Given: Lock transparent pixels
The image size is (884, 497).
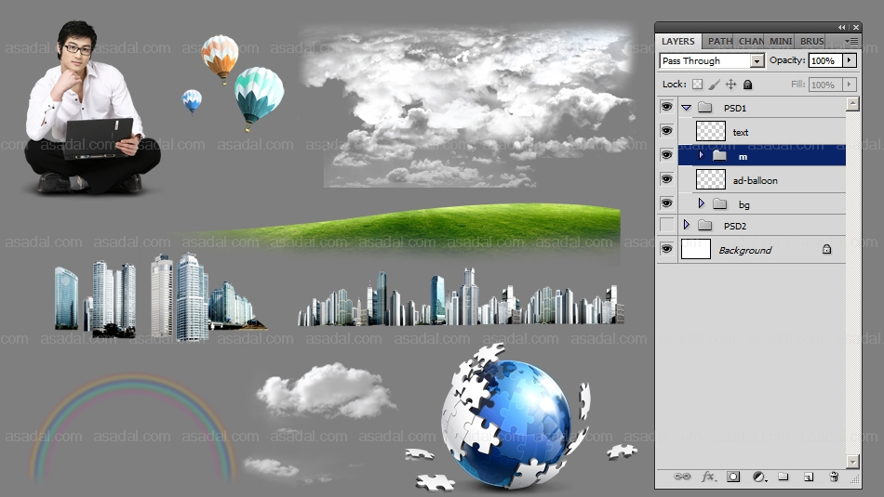Looking at the screenshot, I should (x=697, y=85).
